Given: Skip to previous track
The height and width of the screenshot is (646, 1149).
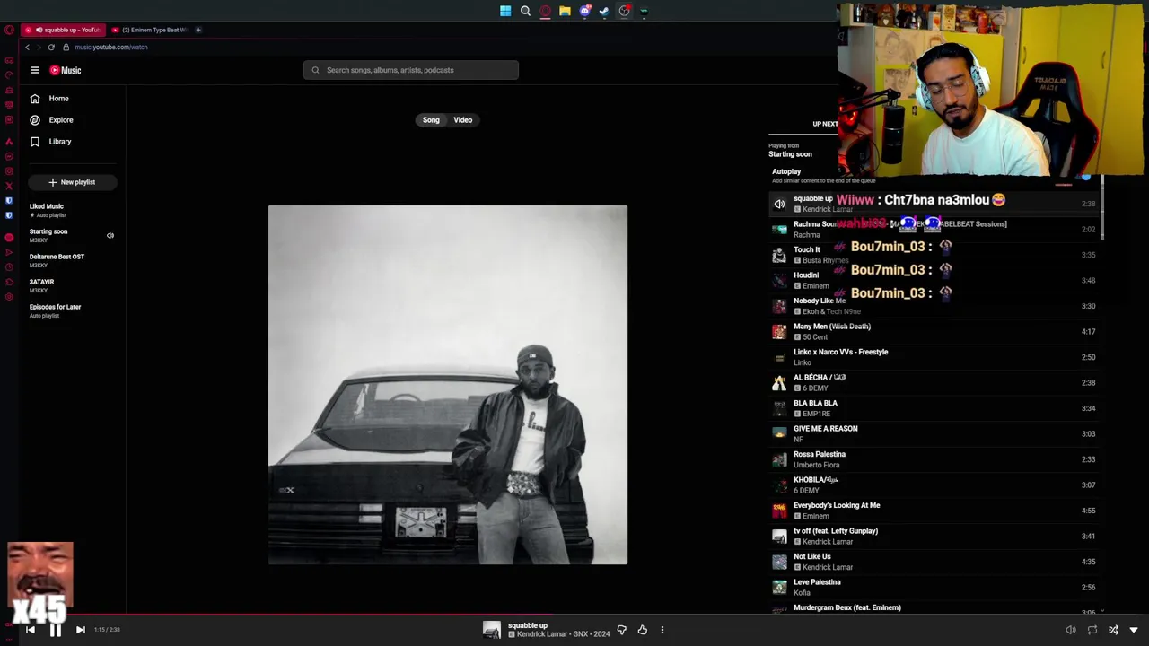Looking at the screenshot, I should 31,630.
